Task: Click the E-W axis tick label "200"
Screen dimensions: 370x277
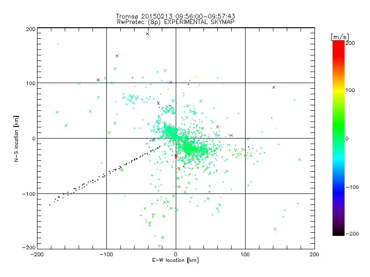Action: (314, 254)
